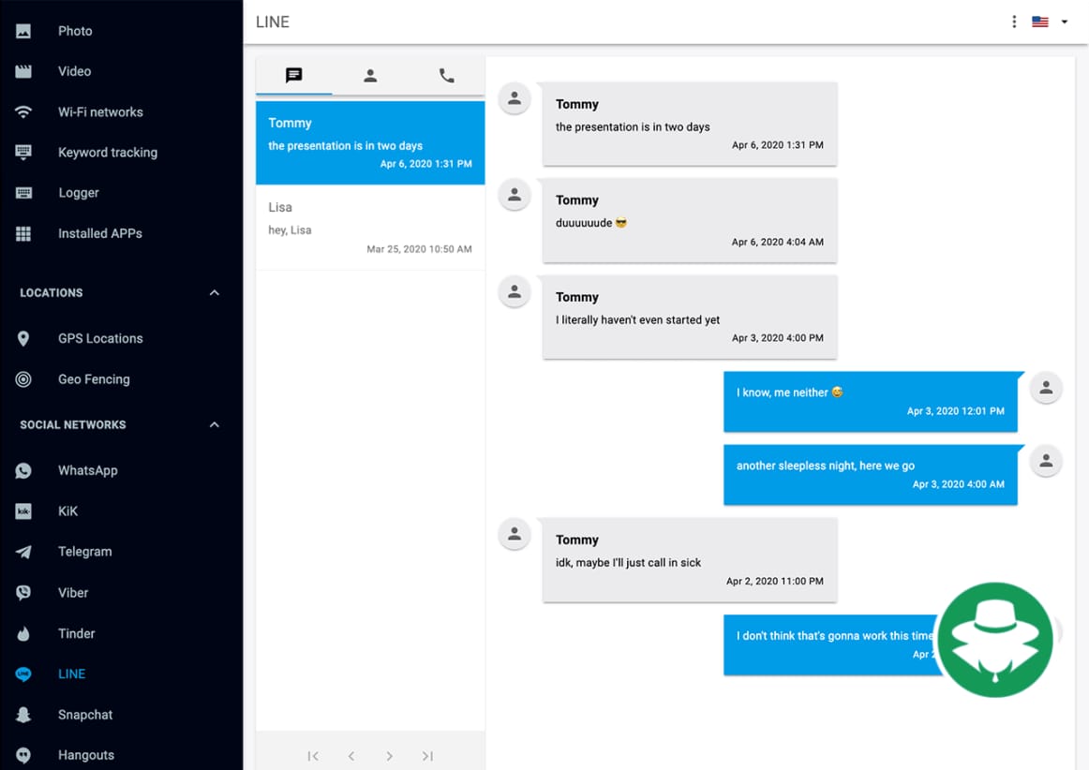This screenshot has width=1089, height=770.
Task: Open the WhatsApp section in sidebar
Action: click(87, 470)
